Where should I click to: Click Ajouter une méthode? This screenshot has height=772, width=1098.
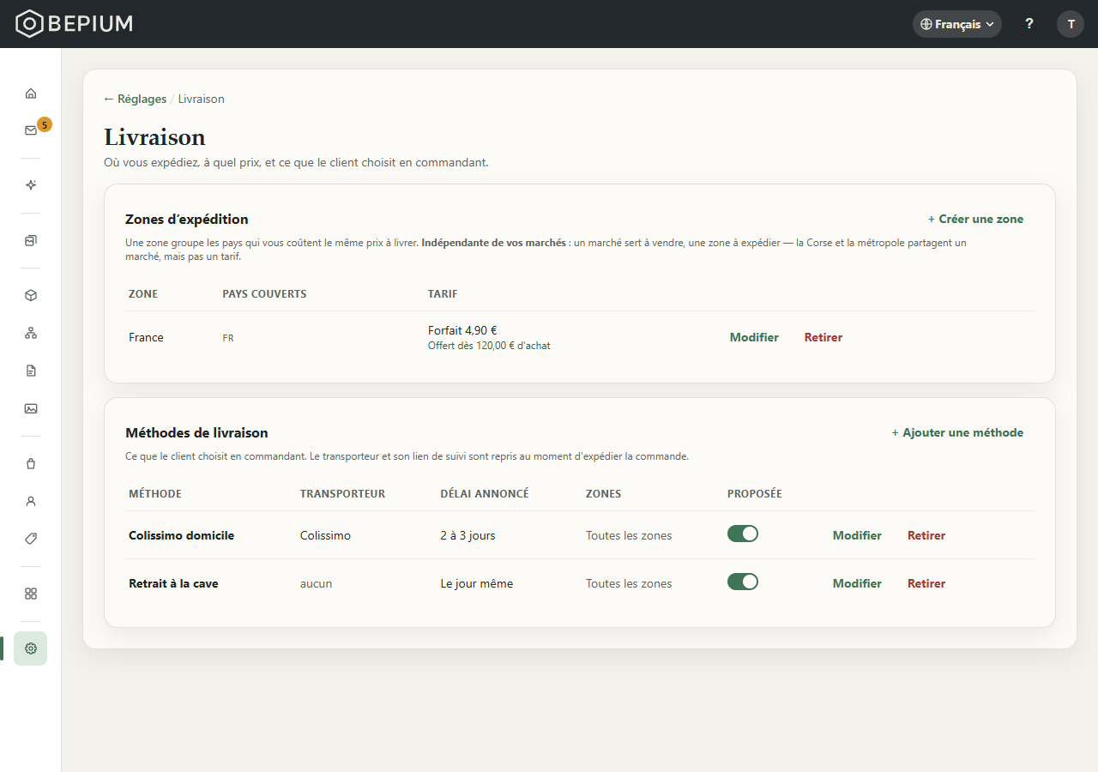click(x=957, y=432)
